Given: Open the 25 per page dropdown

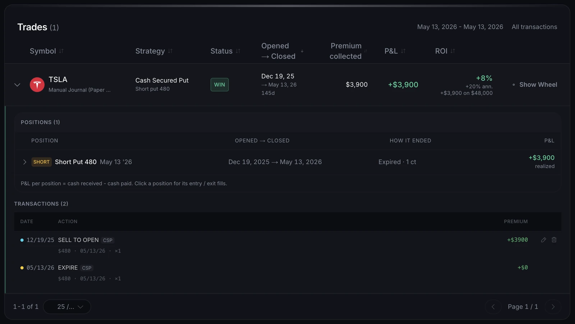Looking at the screenshot, I should click(67, 307).
